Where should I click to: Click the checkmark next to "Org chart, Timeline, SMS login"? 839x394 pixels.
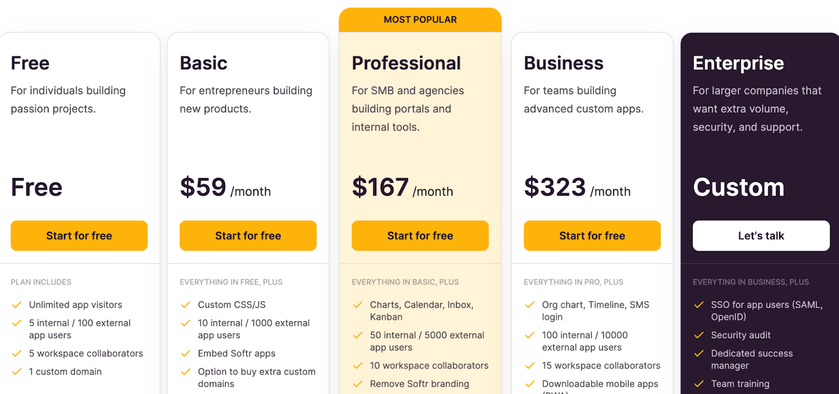(530, 304)
